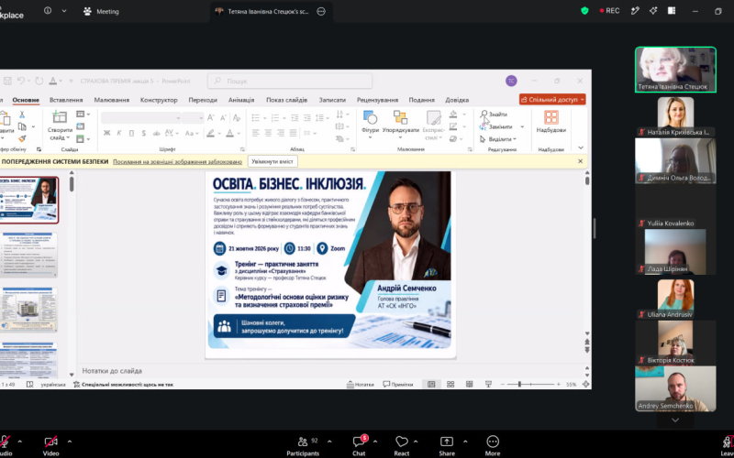Toggle underline formatting
The height and width of the screenshot is (458, 734).
131,133
